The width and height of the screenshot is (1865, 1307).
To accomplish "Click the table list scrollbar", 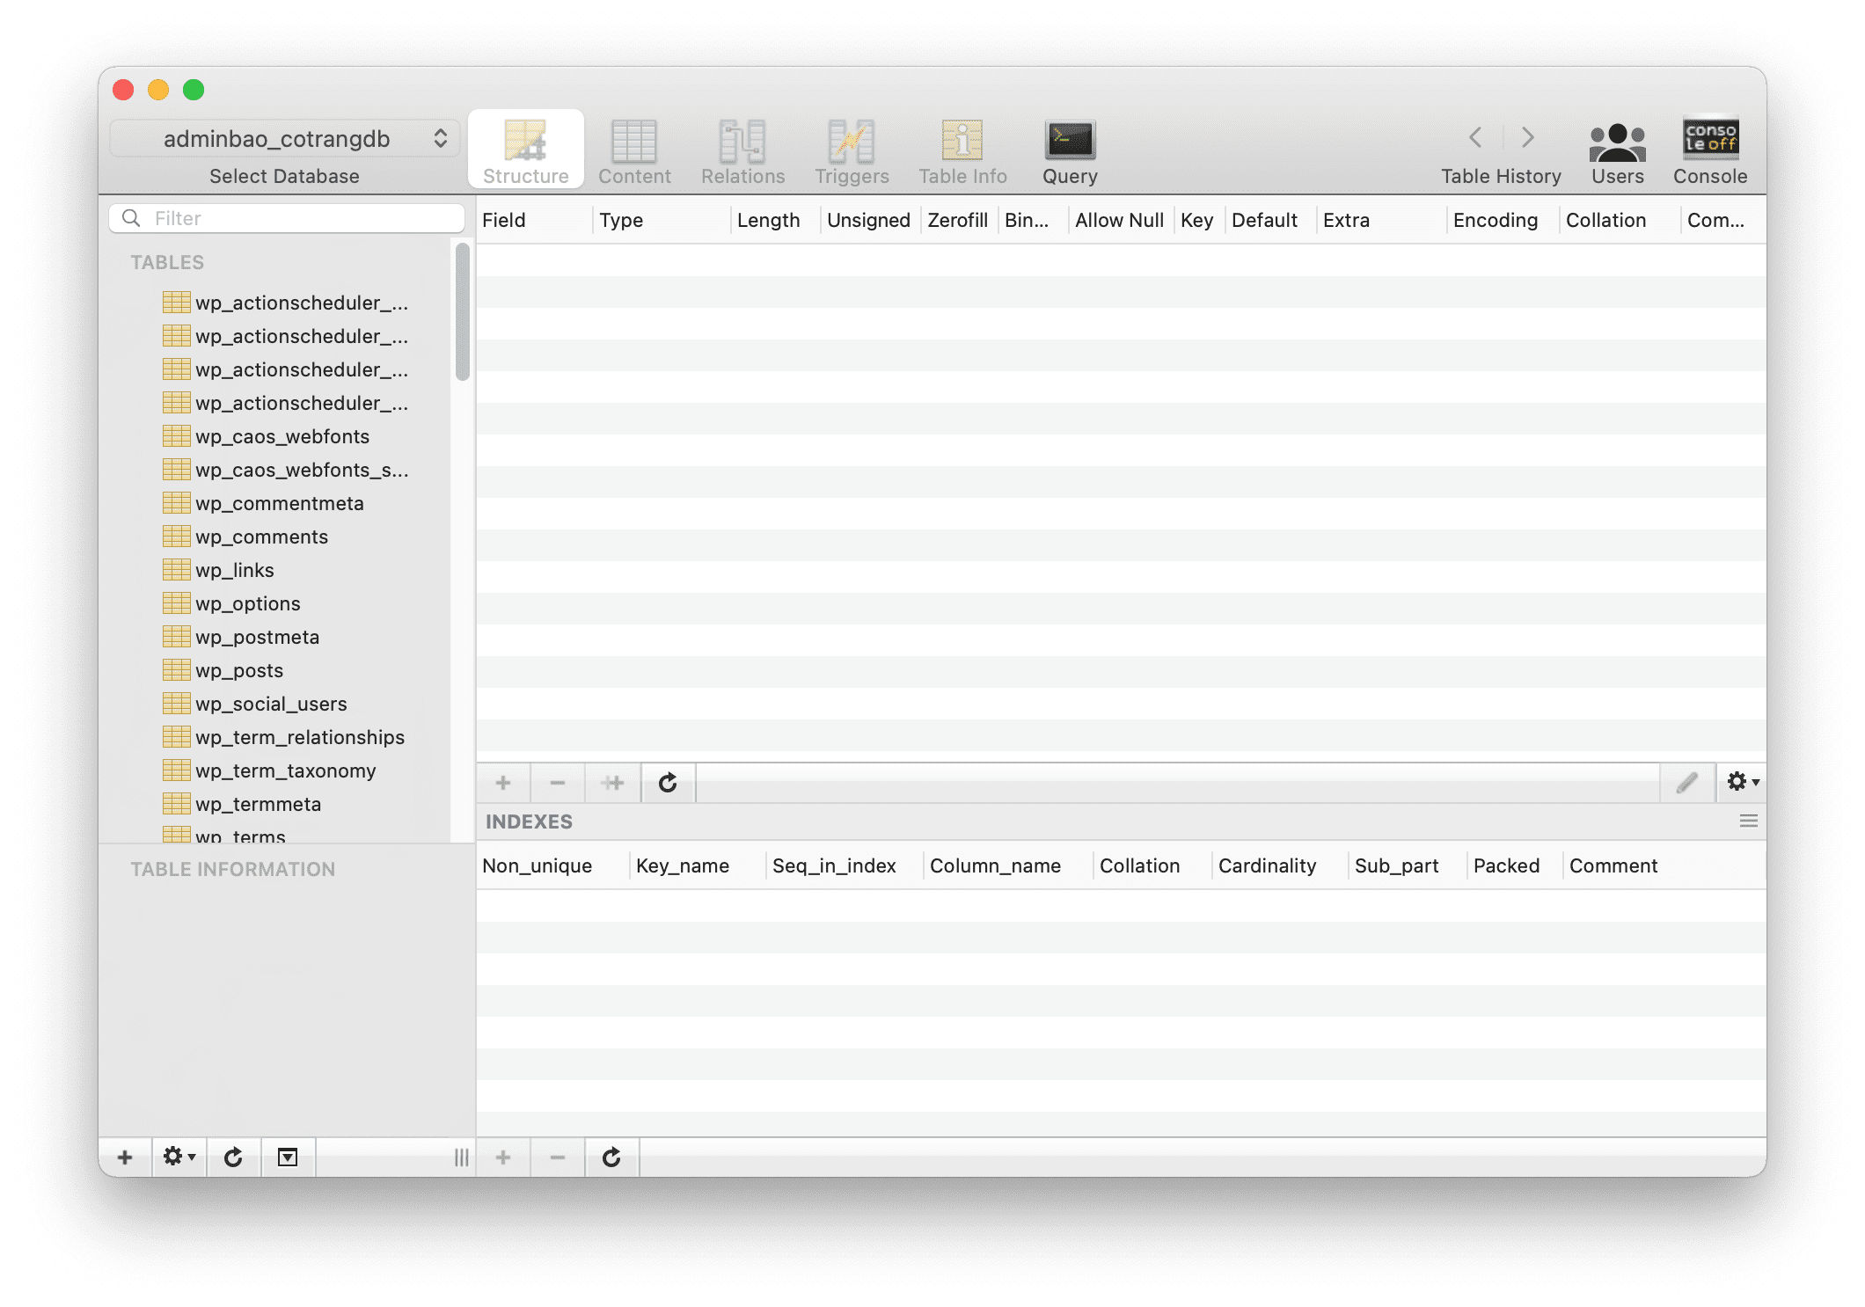I will point(463,312).
